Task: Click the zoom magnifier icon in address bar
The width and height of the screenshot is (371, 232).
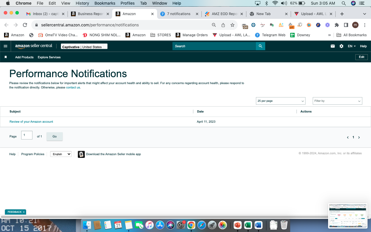Action: (214, 25)
